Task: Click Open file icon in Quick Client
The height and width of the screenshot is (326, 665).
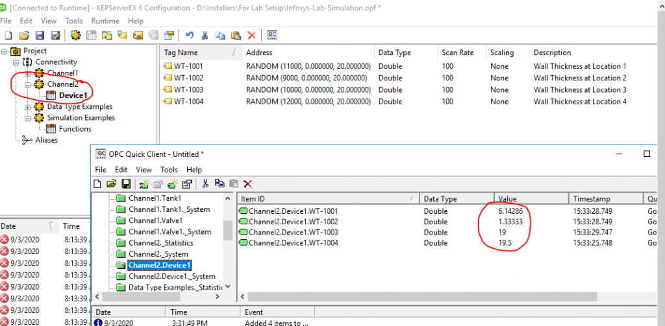Action: point(112,184)
